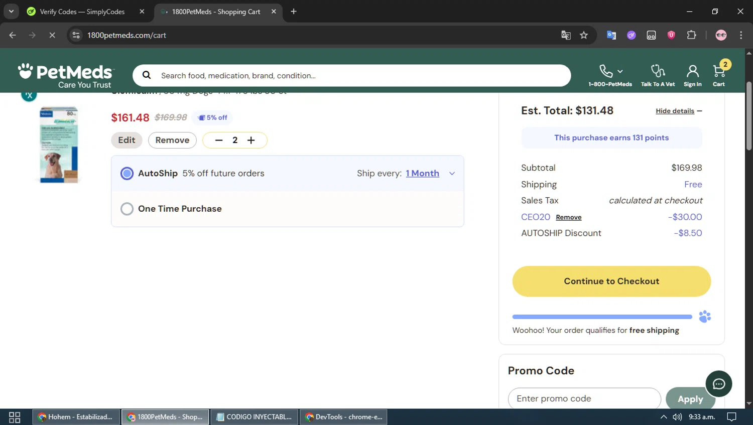Click the 5% off badge

(x=212, y=117)
